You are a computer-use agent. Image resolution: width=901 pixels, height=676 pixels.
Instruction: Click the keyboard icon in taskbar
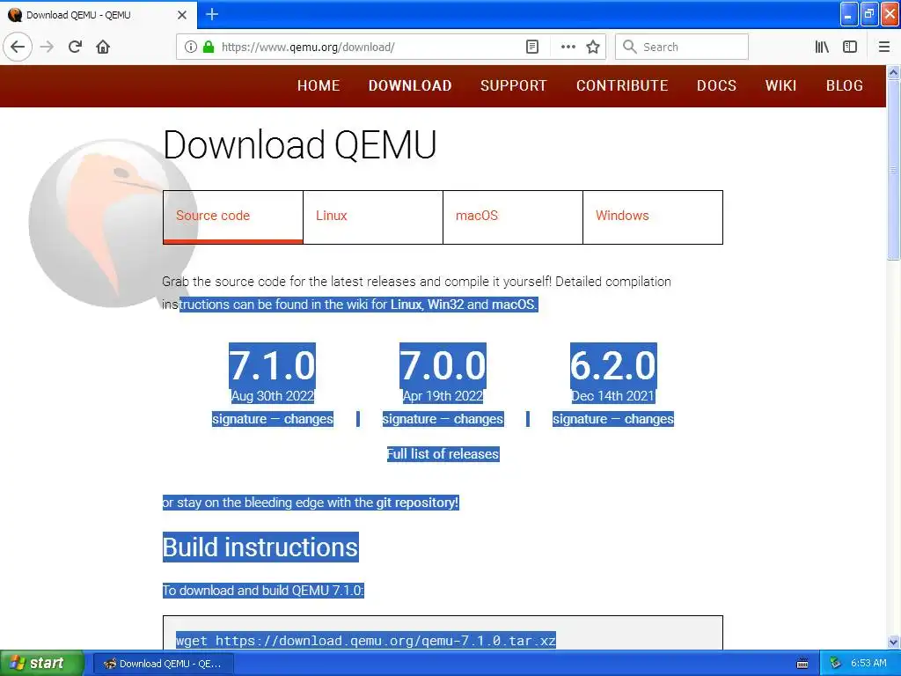pos(802,664)
